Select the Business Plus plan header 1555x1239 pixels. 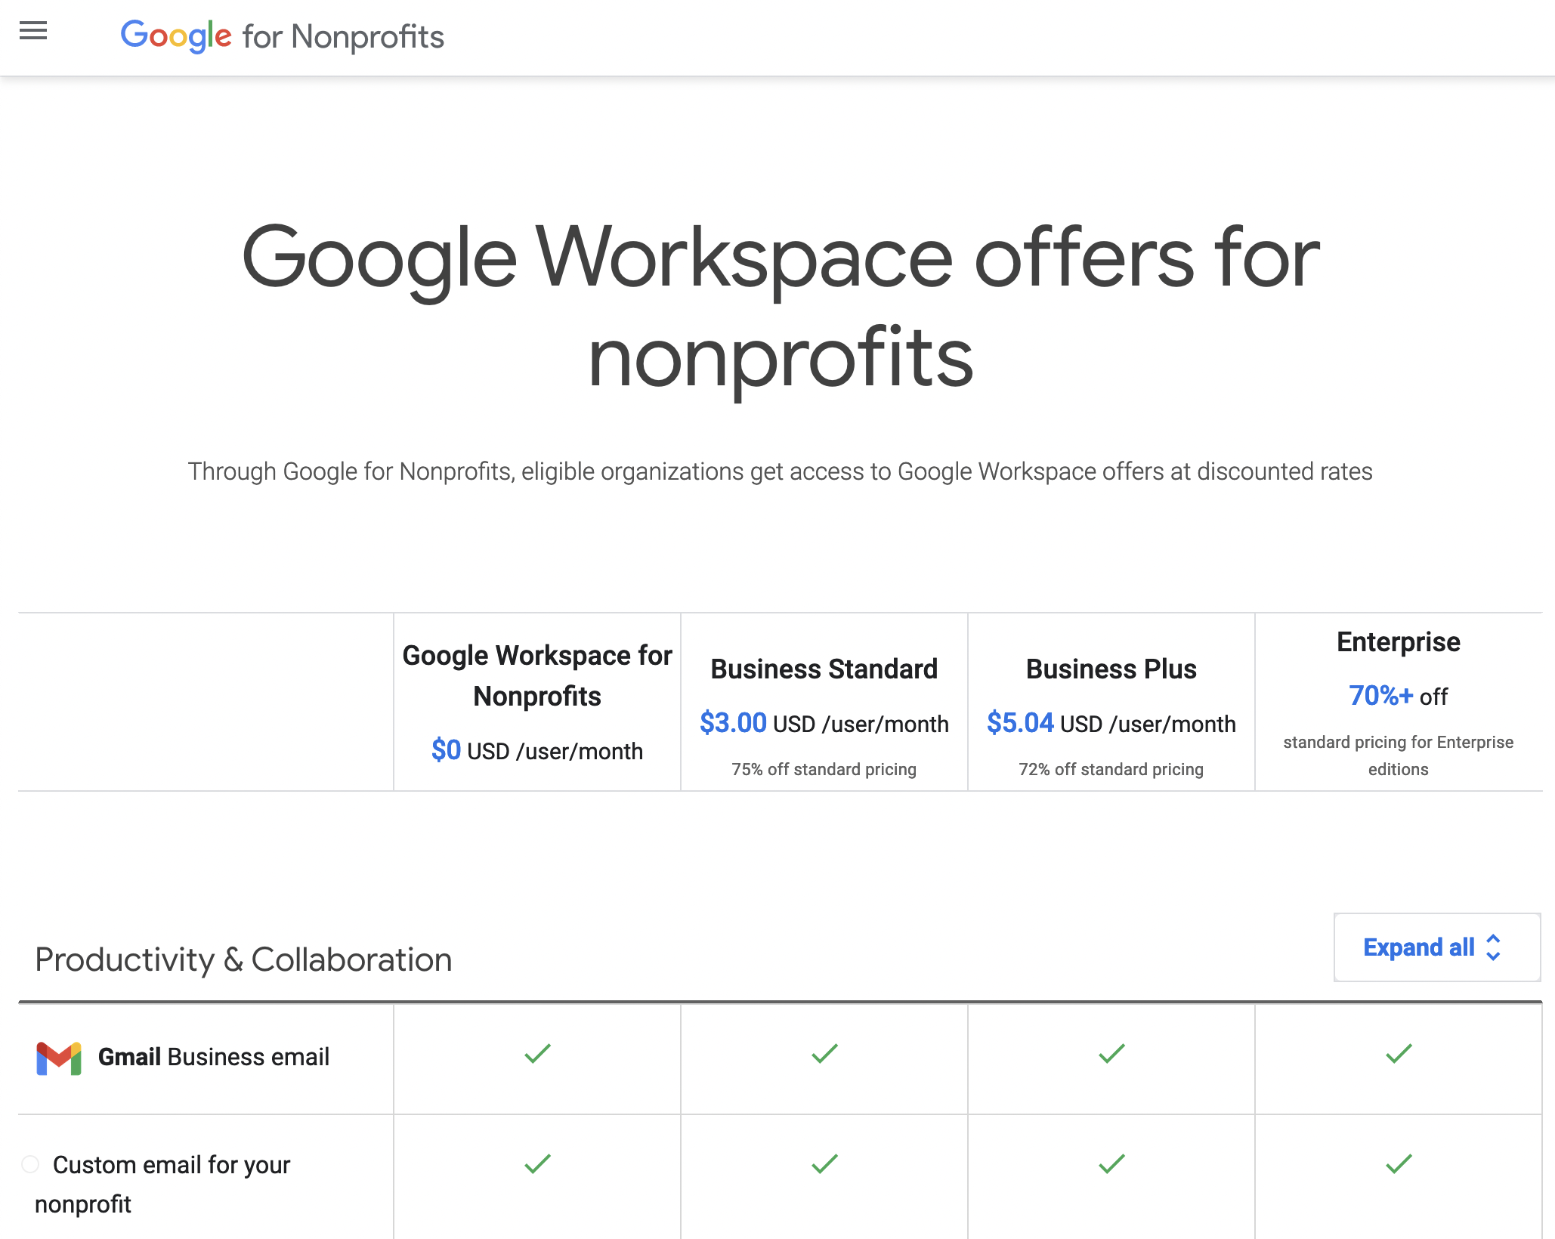click(x=1111, y=669)
